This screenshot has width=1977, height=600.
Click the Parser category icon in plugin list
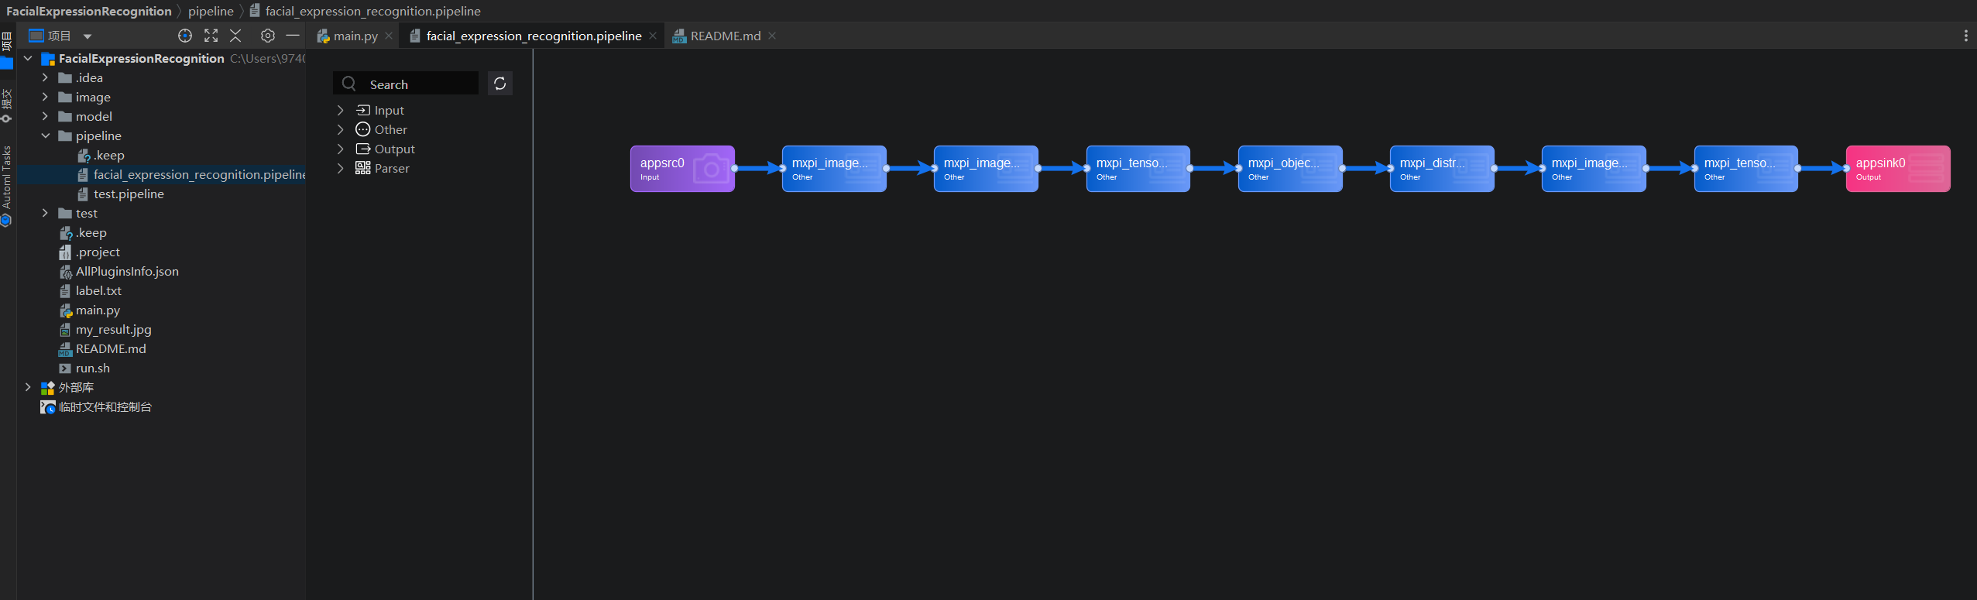coord(362,168)
